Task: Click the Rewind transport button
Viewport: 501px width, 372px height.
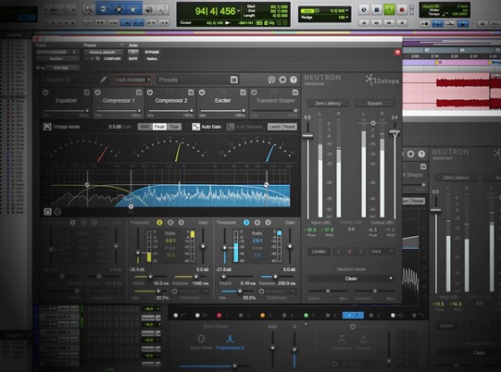Action: (x=377, y=23)
